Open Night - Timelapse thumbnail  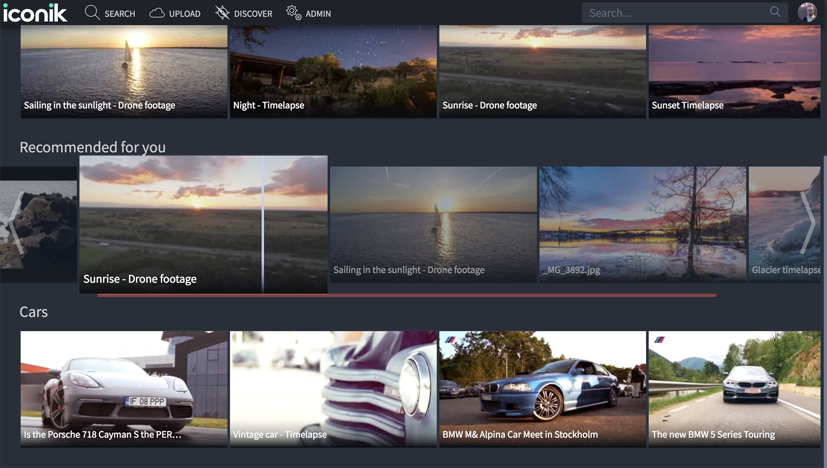(x=333, y=71)
